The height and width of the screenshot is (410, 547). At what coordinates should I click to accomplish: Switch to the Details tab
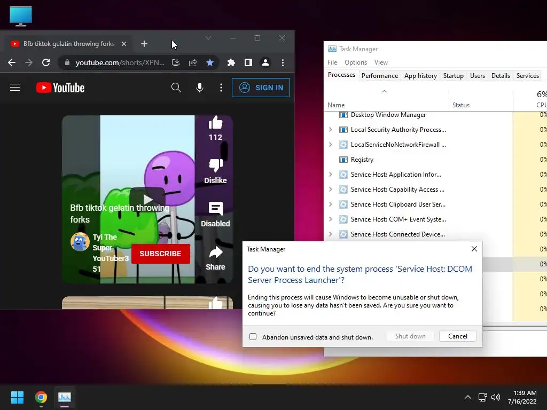(501, 76)
